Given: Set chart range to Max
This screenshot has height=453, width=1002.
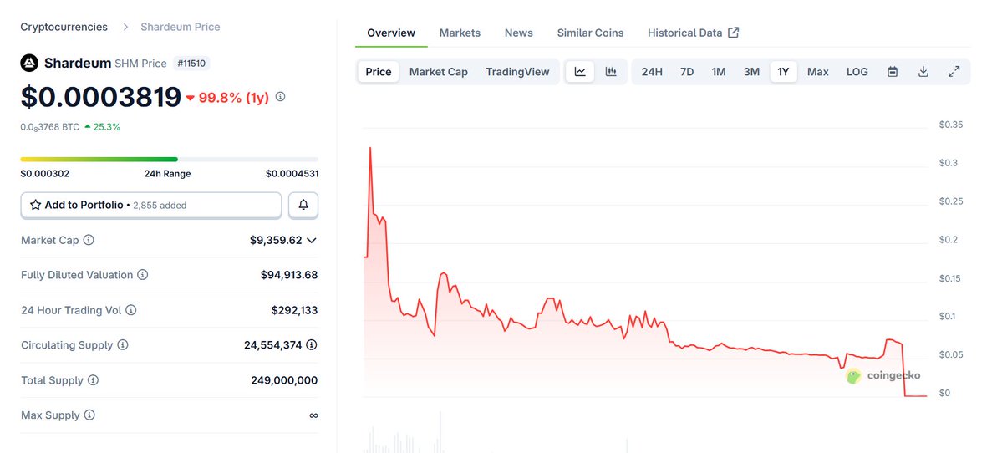Looking at the screenshot, I should pos(818,72).
